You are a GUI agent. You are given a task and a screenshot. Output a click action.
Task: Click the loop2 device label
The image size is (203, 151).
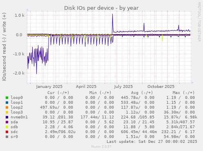(x=17, y=107)
